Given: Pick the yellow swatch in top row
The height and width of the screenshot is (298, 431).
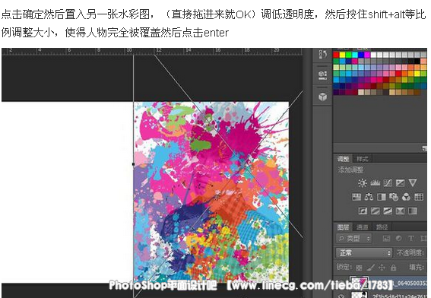Looking at the screenshot, I should [343, 55].
